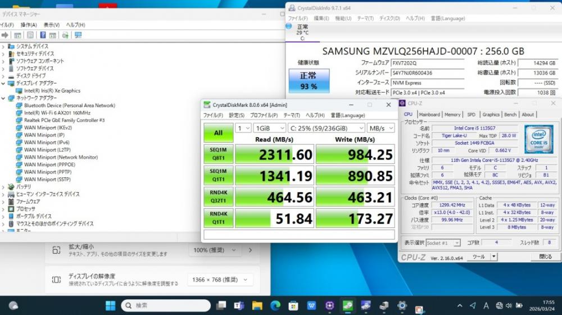Viewport: 562px width, 315px height.
Task: Click the 閉じる button in CPU-Z
Action: click(545, 257)
